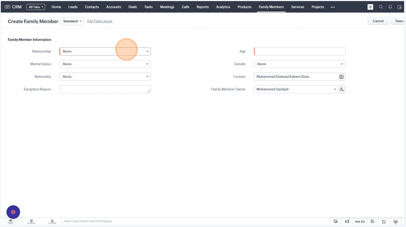Screen dimensions: 406x227
Task: Open the Contacts tab
Action: click(92, 7)
